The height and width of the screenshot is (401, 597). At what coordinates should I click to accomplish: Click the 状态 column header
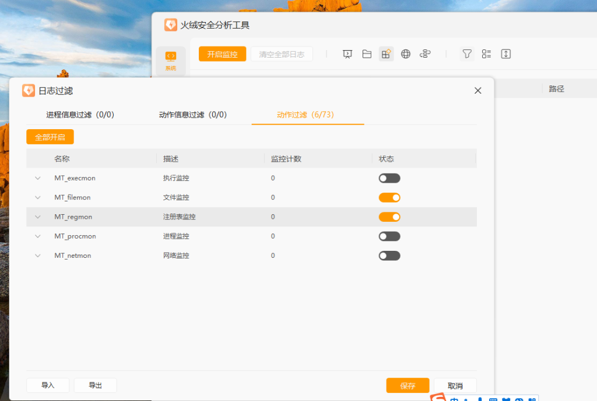(386, 159)
